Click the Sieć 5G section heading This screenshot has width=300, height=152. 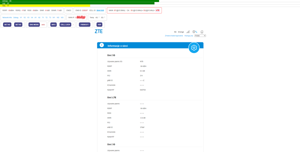pos(111,55)
